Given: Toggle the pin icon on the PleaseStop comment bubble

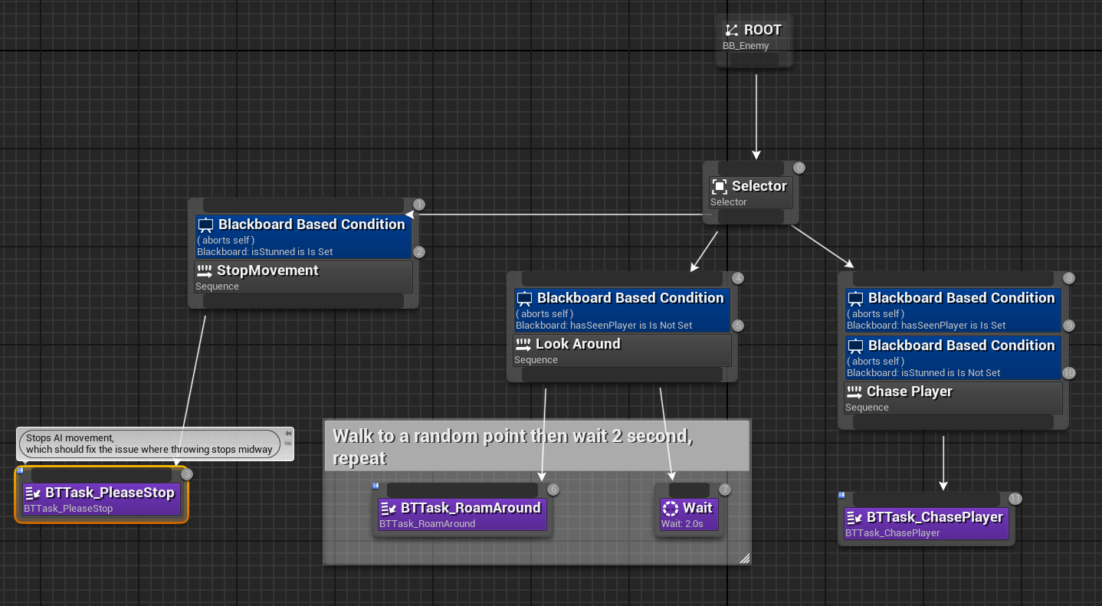Looking at the screenshot, I should [288, 434].
